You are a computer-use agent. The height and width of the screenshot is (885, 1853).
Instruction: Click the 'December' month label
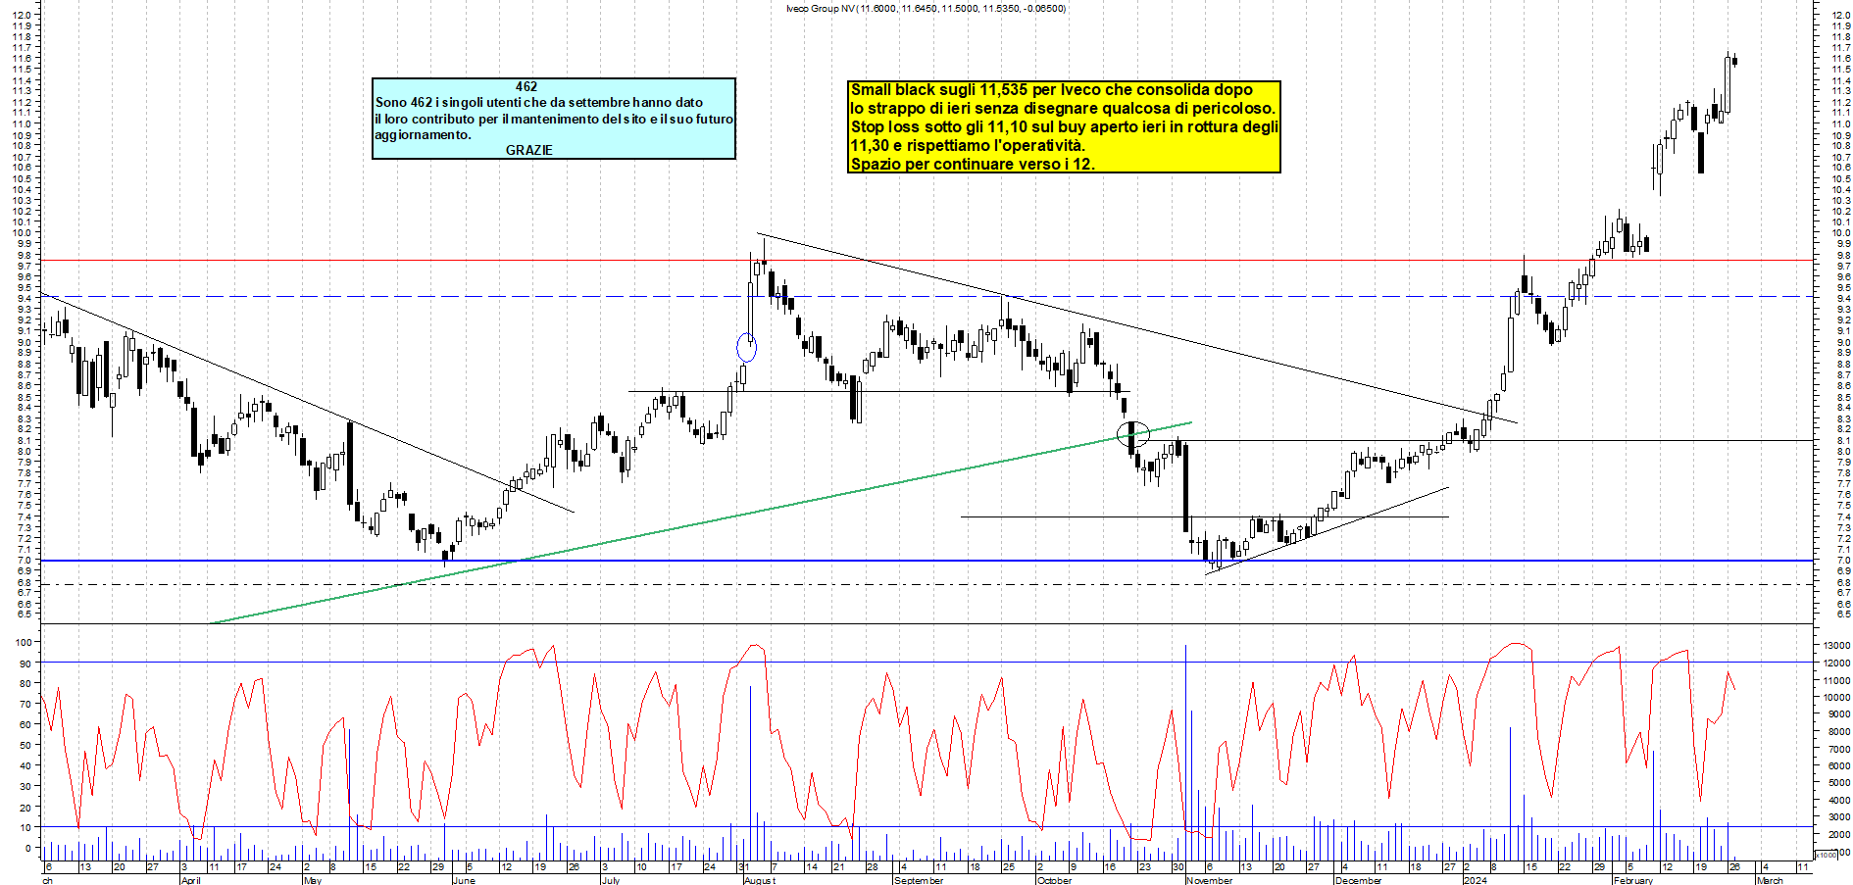click(x=1358, y=880)
